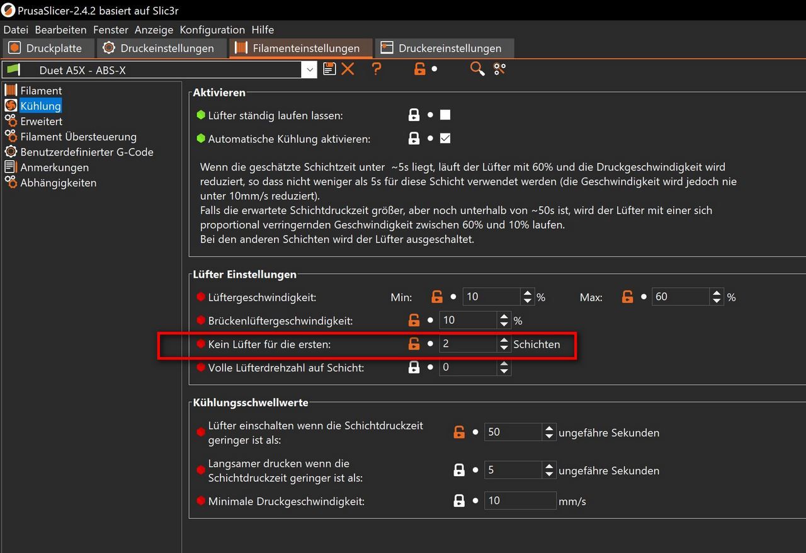Increase Lüfter einschalten seconds with up arrow
806x553 pixels.
coord(549,428)
